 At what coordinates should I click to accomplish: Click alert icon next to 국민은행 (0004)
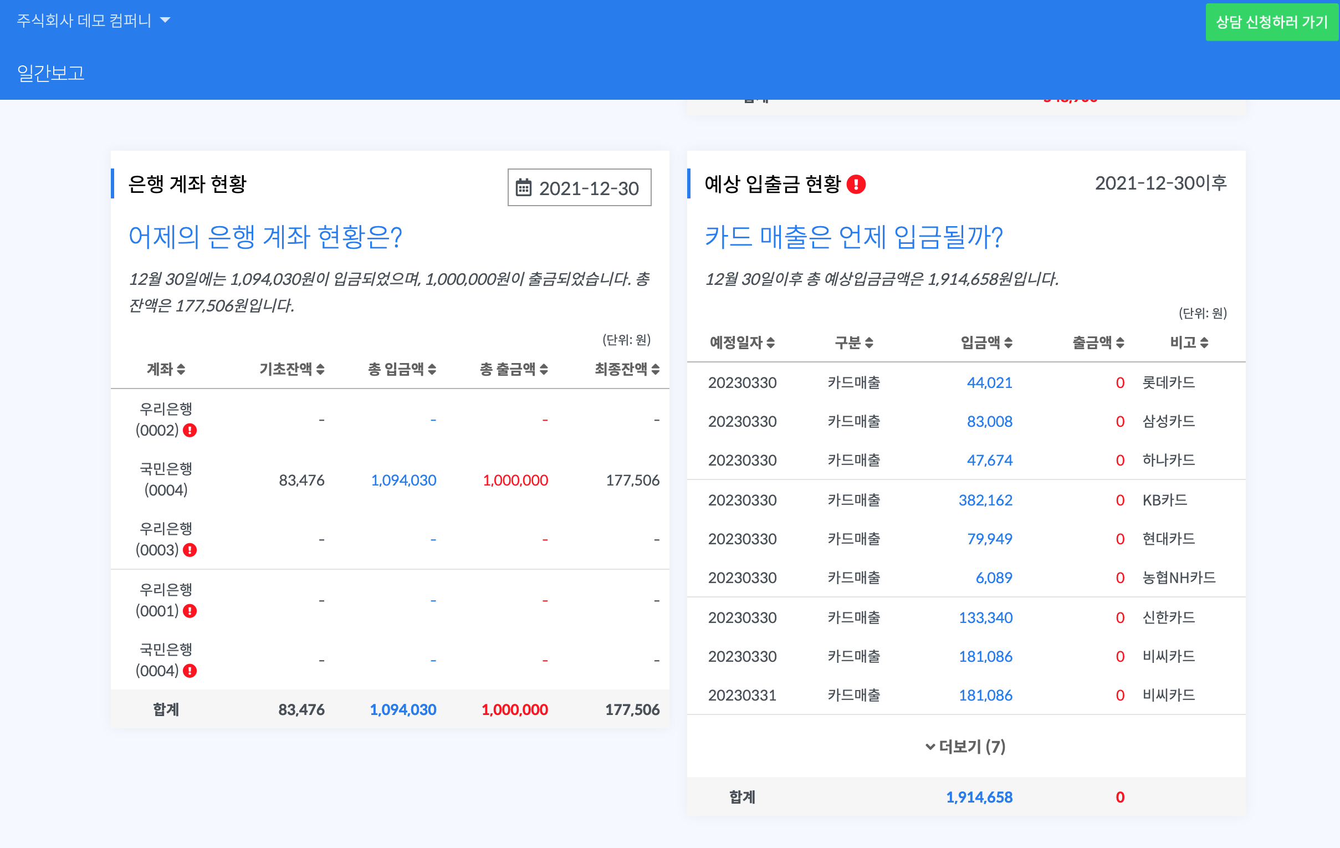pyautogui.click(x=190, y=671)
